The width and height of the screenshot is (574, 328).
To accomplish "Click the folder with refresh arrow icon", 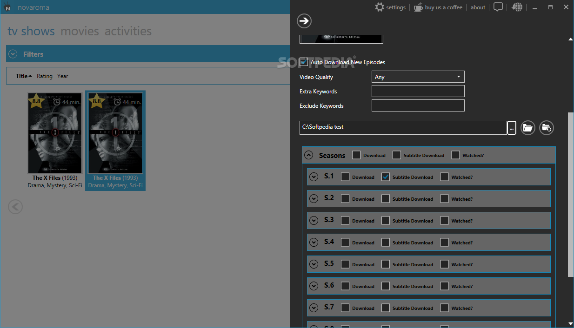I will pyautogui.click(x=547, y=128).
